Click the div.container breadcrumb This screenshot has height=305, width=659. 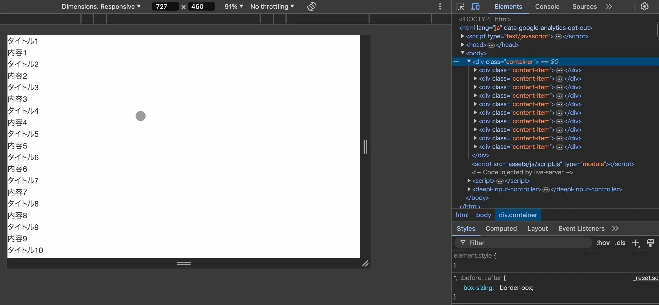point(518,215)
